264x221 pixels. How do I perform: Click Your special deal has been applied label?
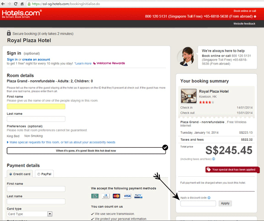tap(234, 170)
